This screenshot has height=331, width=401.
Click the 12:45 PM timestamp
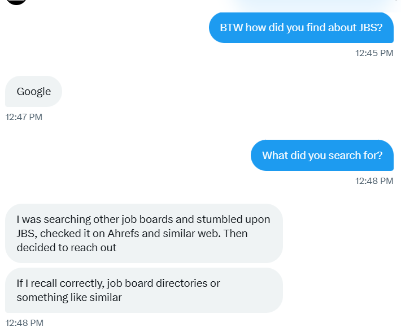click(x=374, y=53)
